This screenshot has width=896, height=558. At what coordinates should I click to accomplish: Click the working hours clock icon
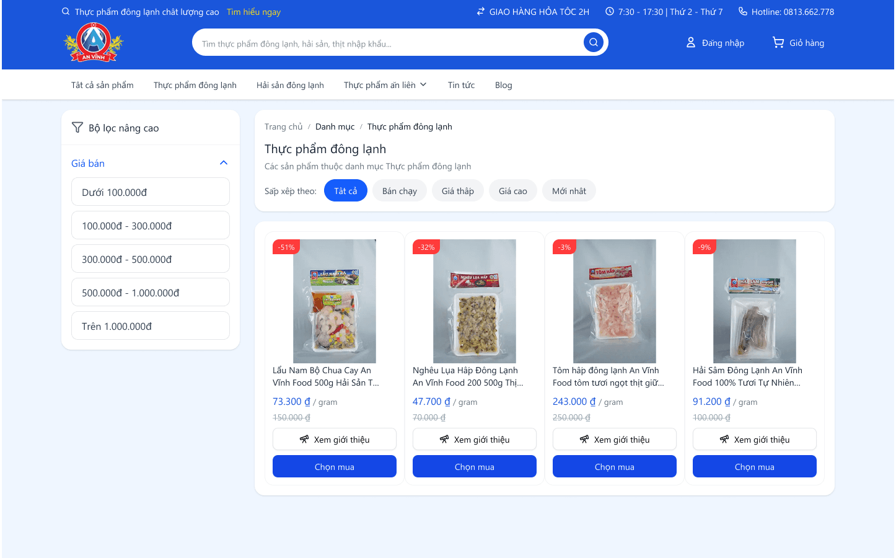click(x=610, y=11)
